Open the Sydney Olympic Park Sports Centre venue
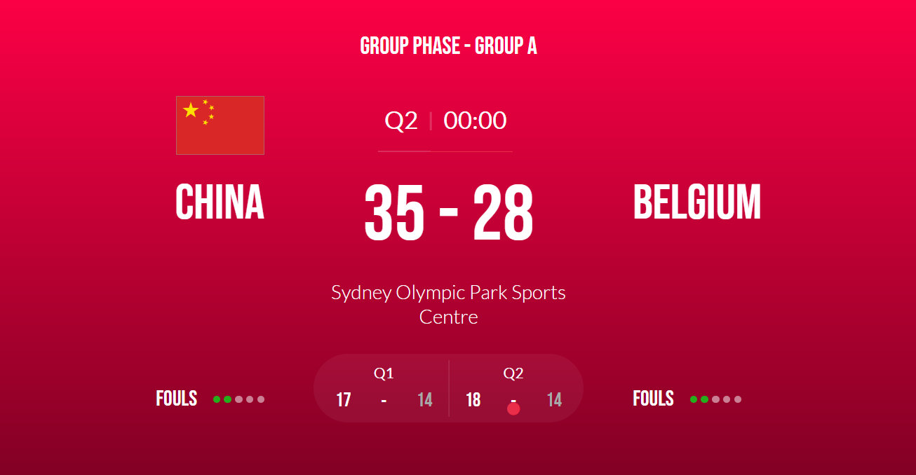Screen dimensions: 916x475 click(x=449, y=304)
